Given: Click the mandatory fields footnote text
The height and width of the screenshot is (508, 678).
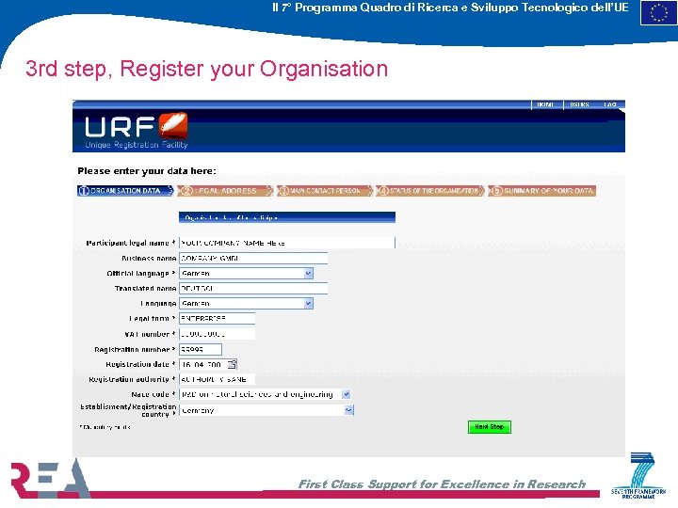Looking at the screenshot, I should [105, 427].
